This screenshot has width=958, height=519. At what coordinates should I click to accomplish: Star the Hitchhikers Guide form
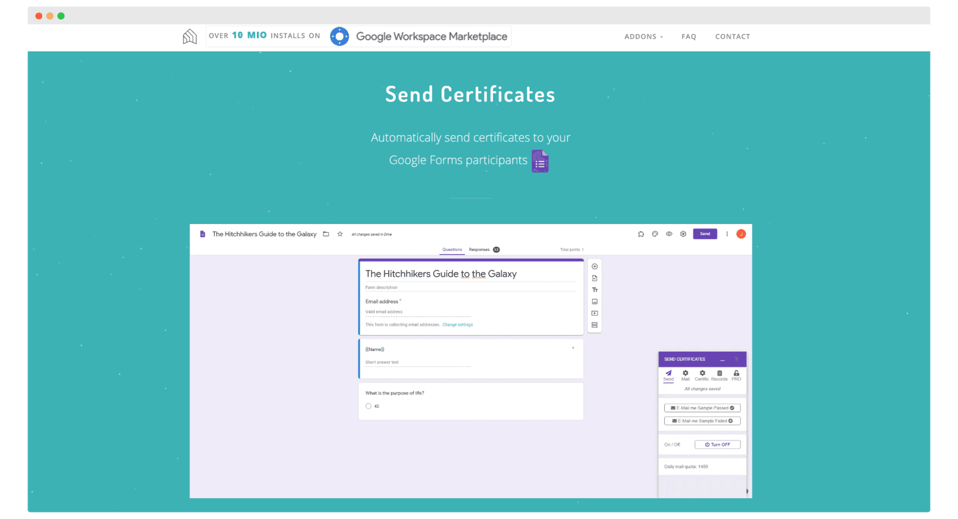[x=340, y=234]
